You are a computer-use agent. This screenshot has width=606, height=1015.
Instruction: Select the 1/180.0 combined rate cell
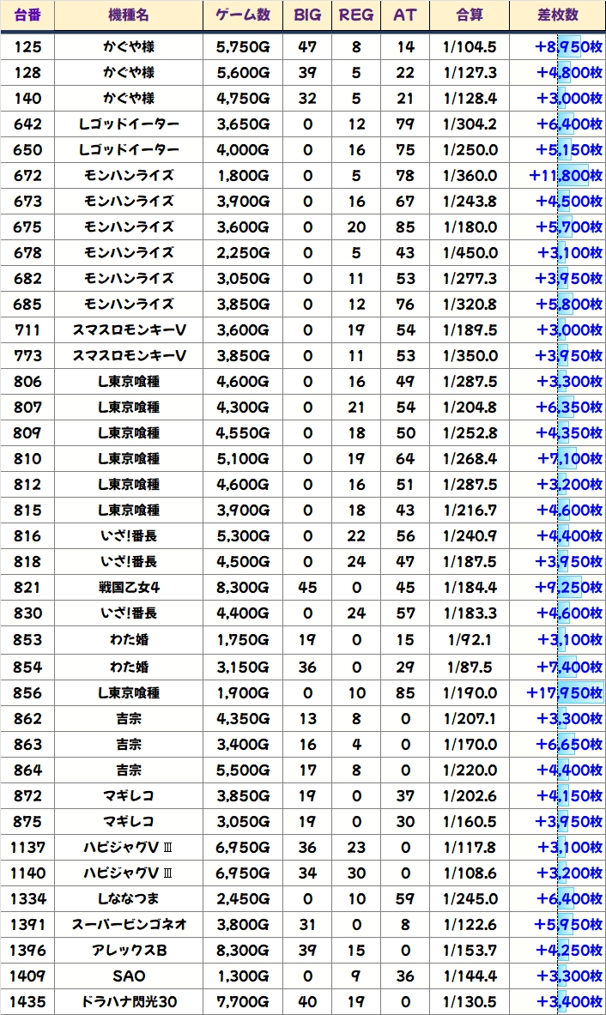[470, 227]
